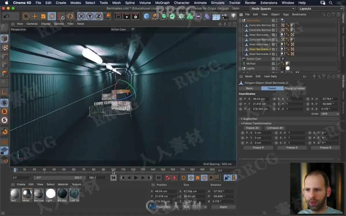
Task: Select the Action Cam object
Action: point(254,59)
